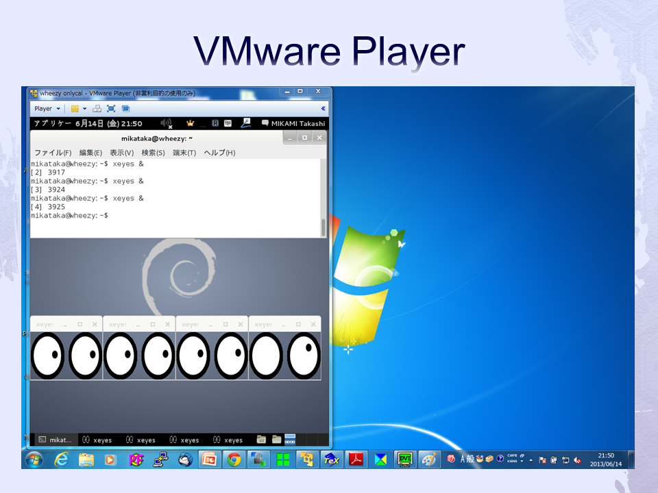Select the first xeyes entry in guest taskbar
Image resolution: width=658 pixels, height=493 pixels.
click(97, 440)
